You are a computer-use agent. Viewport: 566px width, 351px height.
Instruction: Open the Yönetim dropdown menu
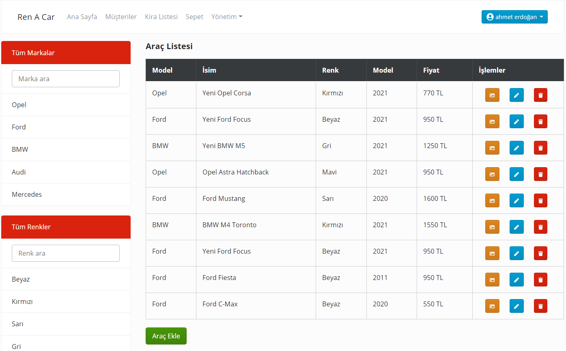[227, 17]
